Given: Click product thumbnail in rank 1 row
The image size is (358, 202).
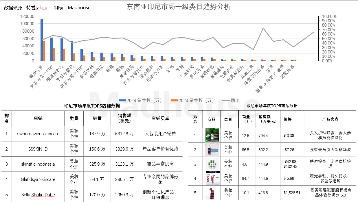Looking at the screenshot, I should [212, 135].
